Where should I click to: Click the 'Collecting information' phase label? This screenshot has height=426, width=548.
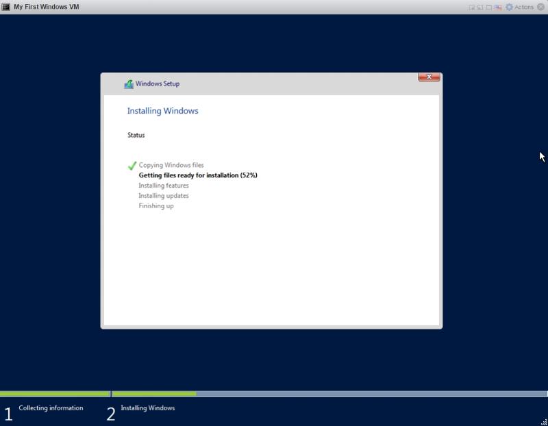[51, 408]
